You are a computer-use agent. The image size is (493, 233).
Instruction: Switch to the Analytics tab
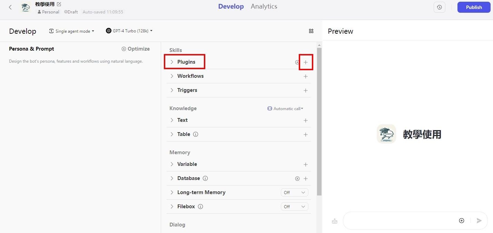(264, 7)
